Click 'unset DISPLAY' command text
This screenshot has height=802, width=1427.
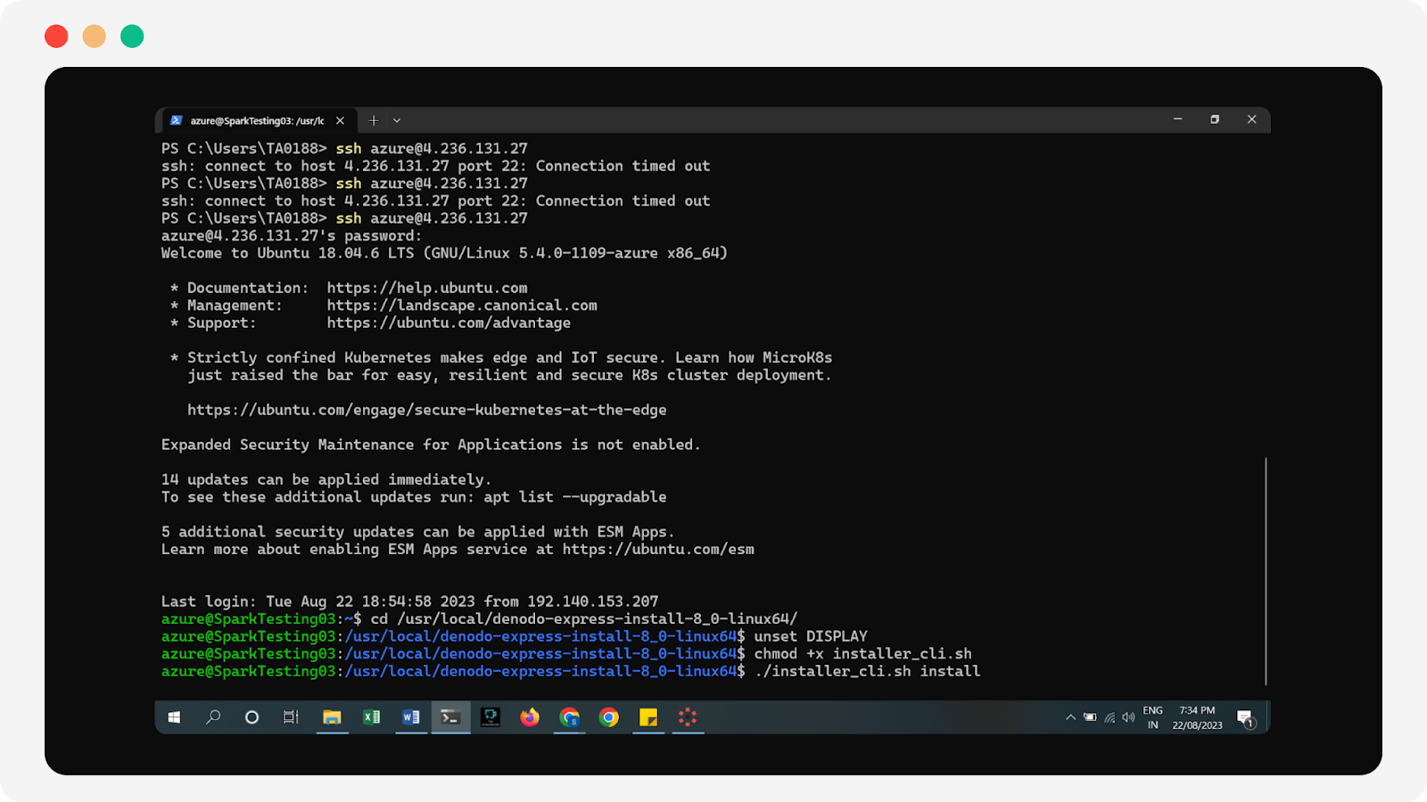[x=811, y=636]
